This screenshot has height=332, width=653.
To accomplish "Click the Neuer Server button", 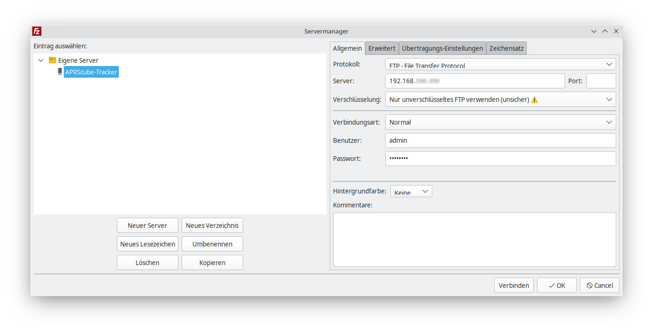I will pyautogui.click(x=147, y=226).
